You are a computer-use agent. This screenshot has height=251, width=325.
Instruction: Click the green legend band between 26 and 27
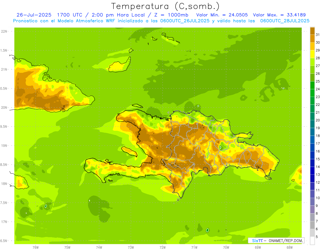point(312,70)
